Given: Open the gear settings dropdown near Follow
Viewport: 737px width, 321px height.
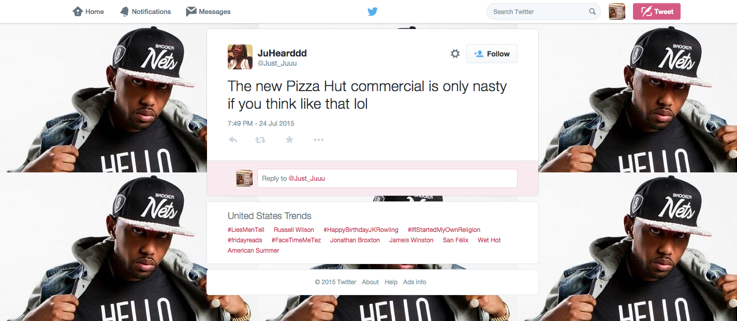Looking at the screenshot, I should click(x=455, y=54).
